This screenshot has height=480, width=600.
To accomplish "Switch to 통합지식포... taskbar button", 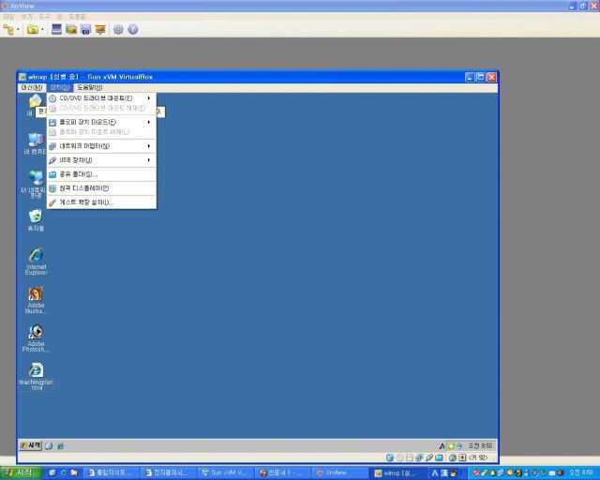I will (x=110, y=473).
